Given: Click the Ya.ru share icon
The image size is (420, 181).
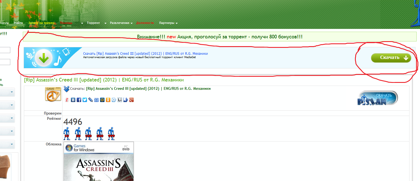Looking at the screenshot, I should (x=67, y=100).
